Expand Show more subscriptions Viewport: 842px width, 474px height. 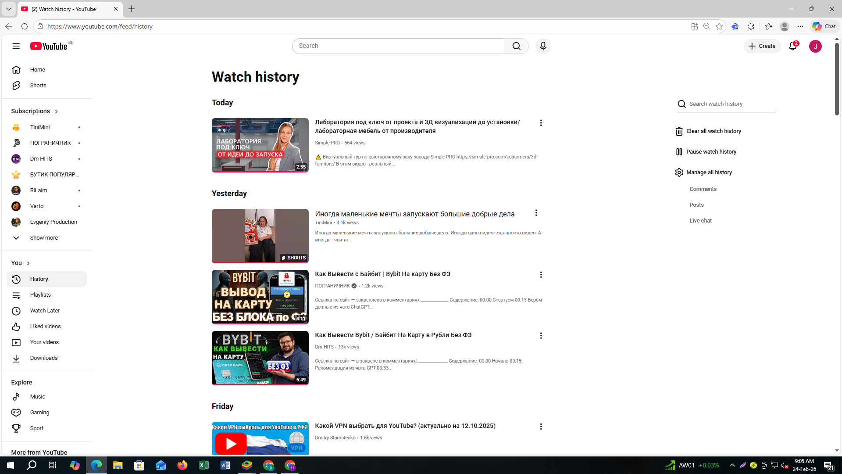point(43,238)
